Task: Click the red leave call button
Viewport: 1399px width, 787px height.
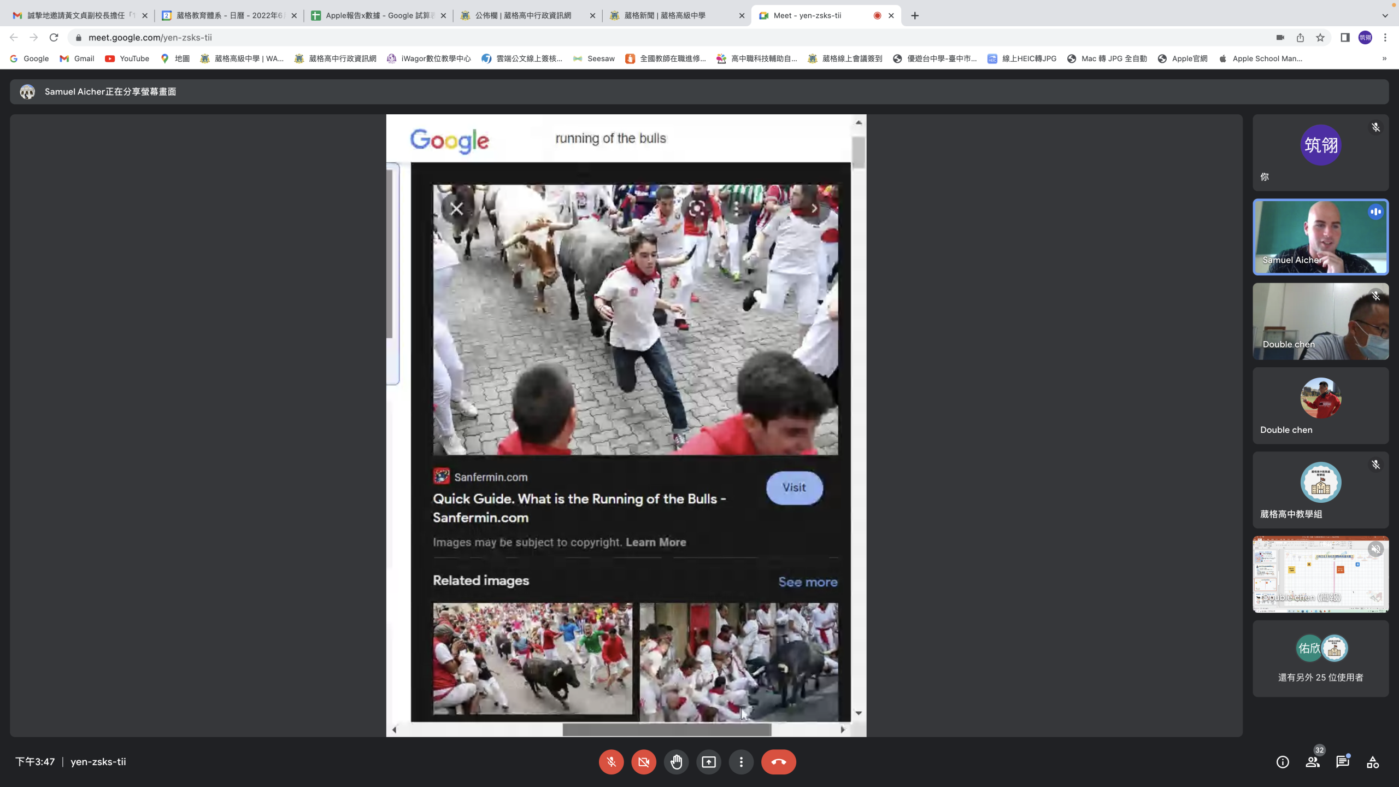Action: pos(778,762)
